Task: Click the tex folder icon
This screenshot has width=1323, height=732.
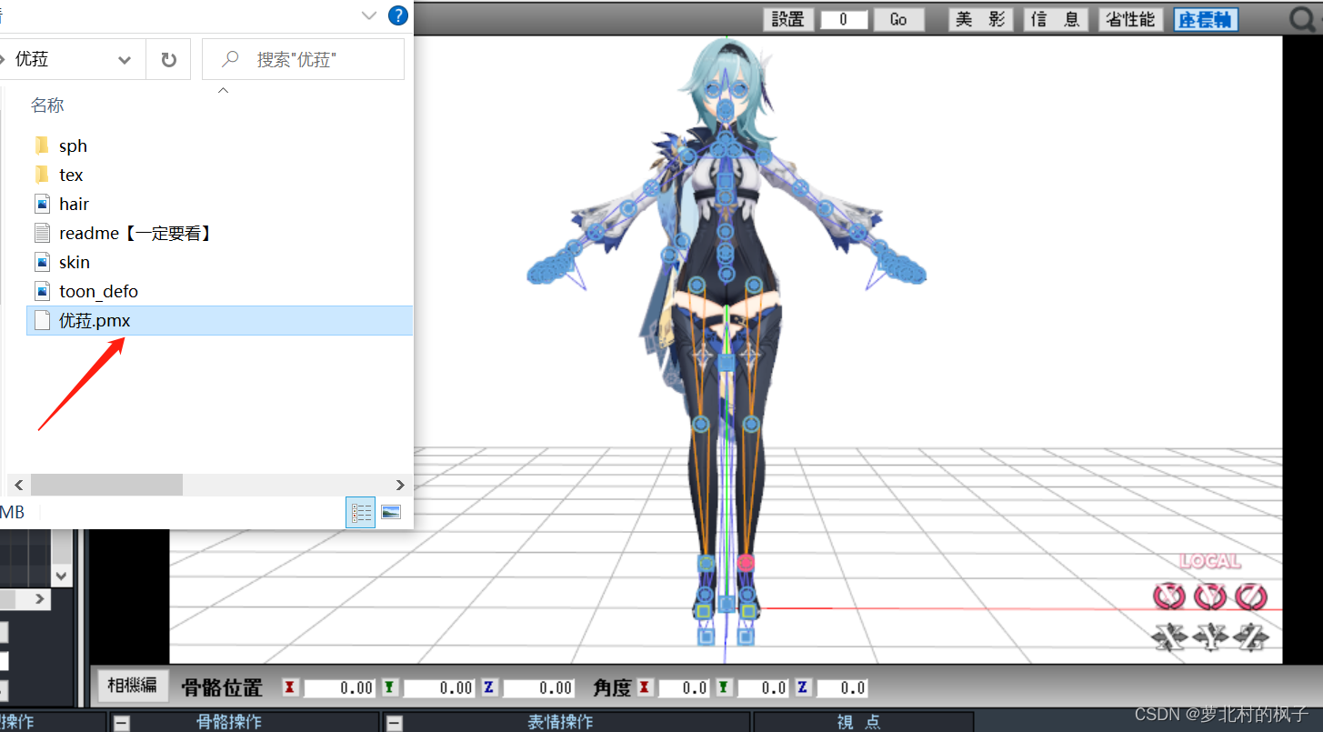Action: [x=42, y=175]
